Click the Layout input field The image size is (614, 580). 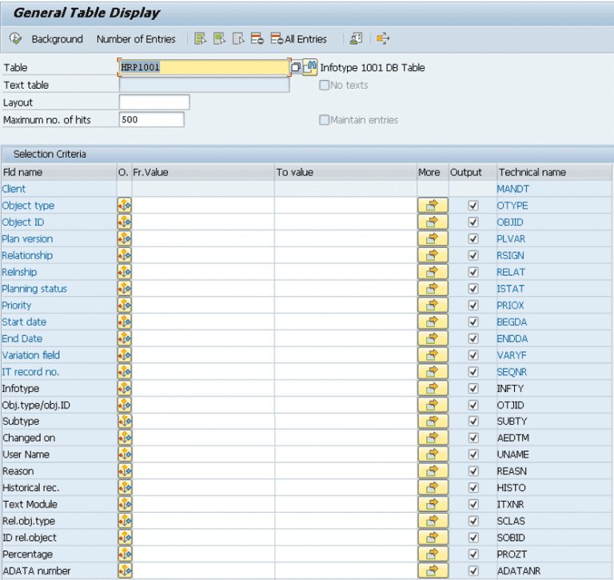tap(153, 102)
